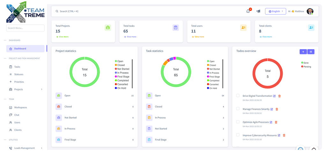Image resolution: width=326 pixels, height=154 pixels.
Task: Open the English language dropdown
Action: coord(276,11)
